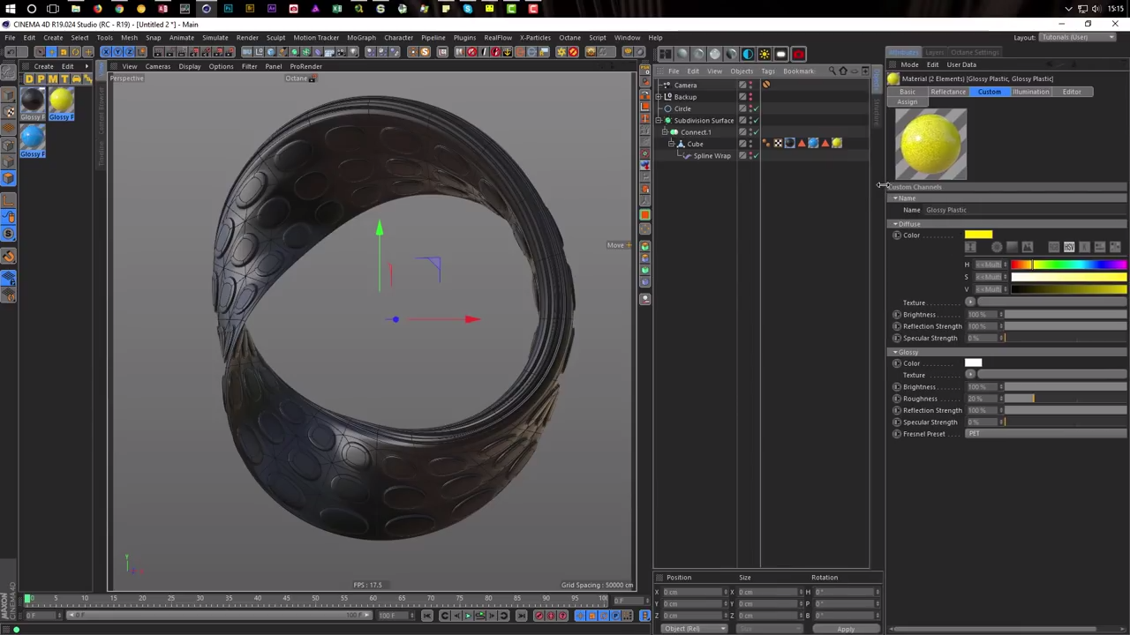
Task: Collapse the Diffuse section
Action: coord(895,224)
